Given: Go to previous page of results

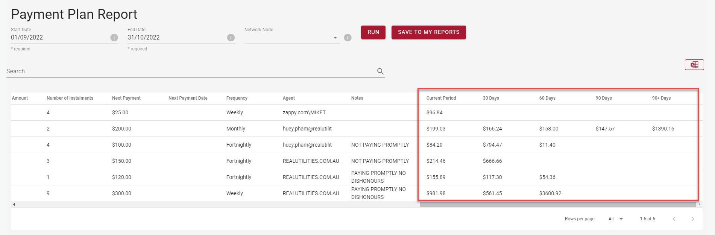Looking at the screenshot, I should (674, 219).
